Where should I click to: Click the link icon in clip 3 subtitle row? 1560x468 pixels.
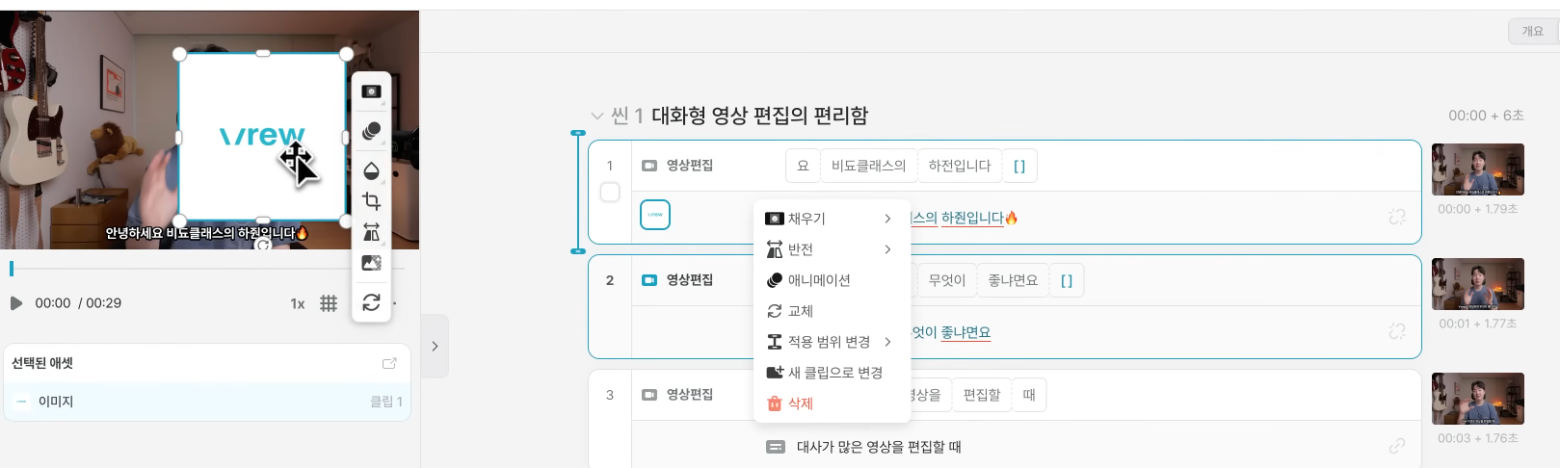coord(1397,446)
